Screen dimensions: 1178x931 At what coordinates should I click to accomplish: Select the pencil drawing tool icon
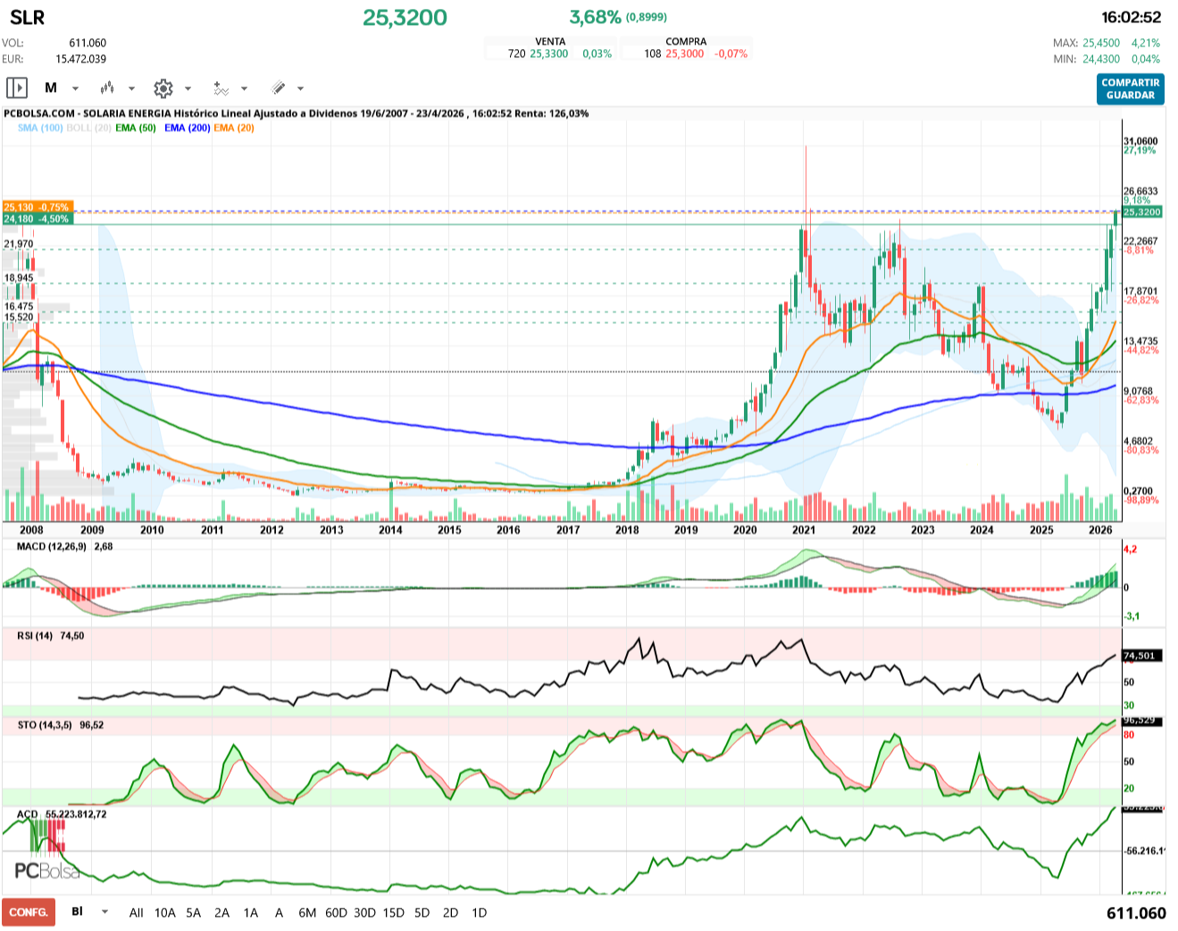click(278, 88)
